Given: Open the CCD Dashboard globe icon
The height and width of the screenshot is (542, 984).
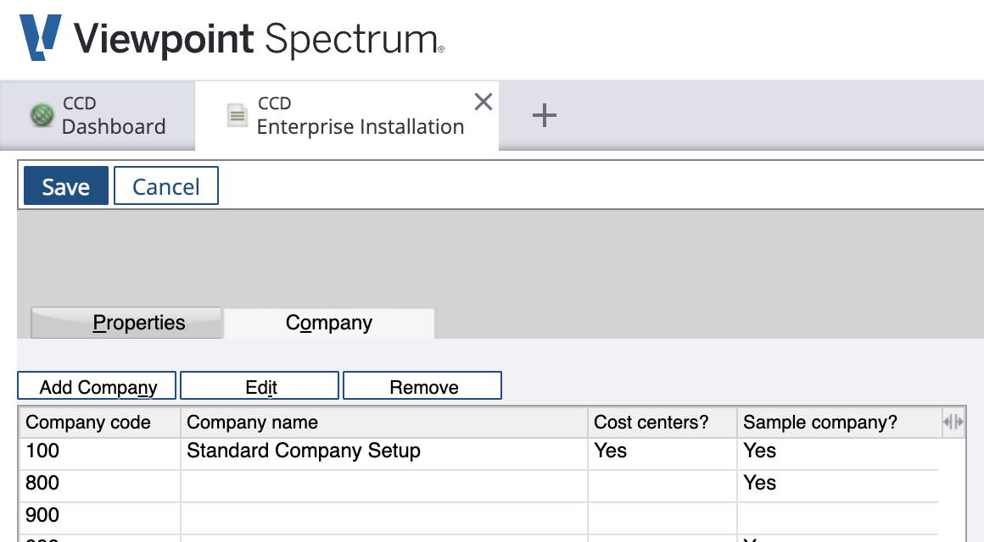Looking at the screenshot, I should (42, 115).
